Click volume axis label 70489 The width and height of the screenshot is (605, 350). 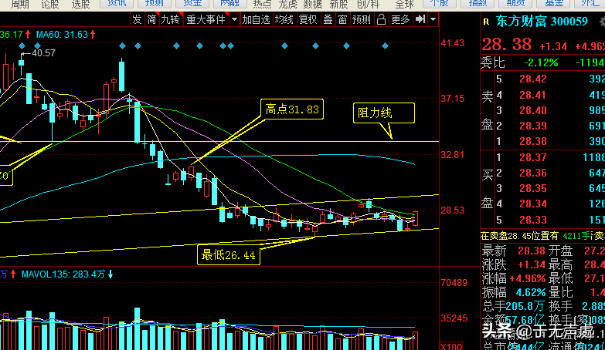click(x=454, y=283)
